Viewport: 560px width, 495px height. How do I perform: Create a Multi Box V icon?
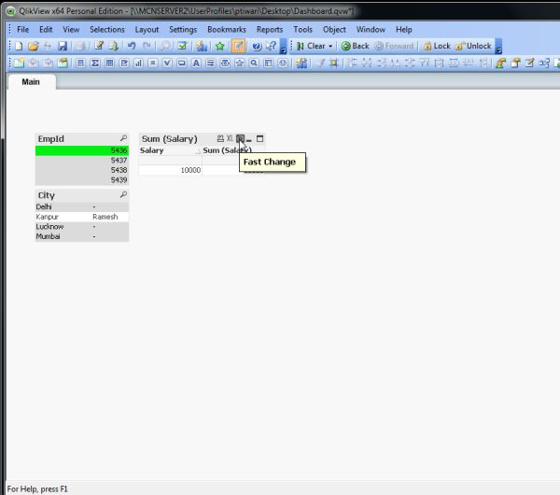[x=167, y=64]
